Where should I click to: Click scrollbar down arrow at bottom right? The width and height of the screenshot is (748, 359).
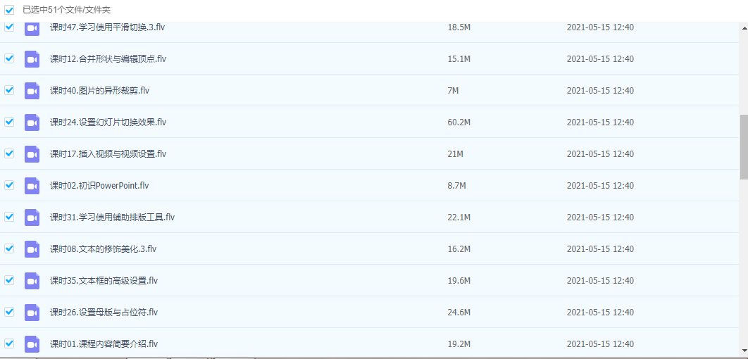744,350
